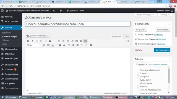Open 'Привет, admin' account menu

[165, 11]
